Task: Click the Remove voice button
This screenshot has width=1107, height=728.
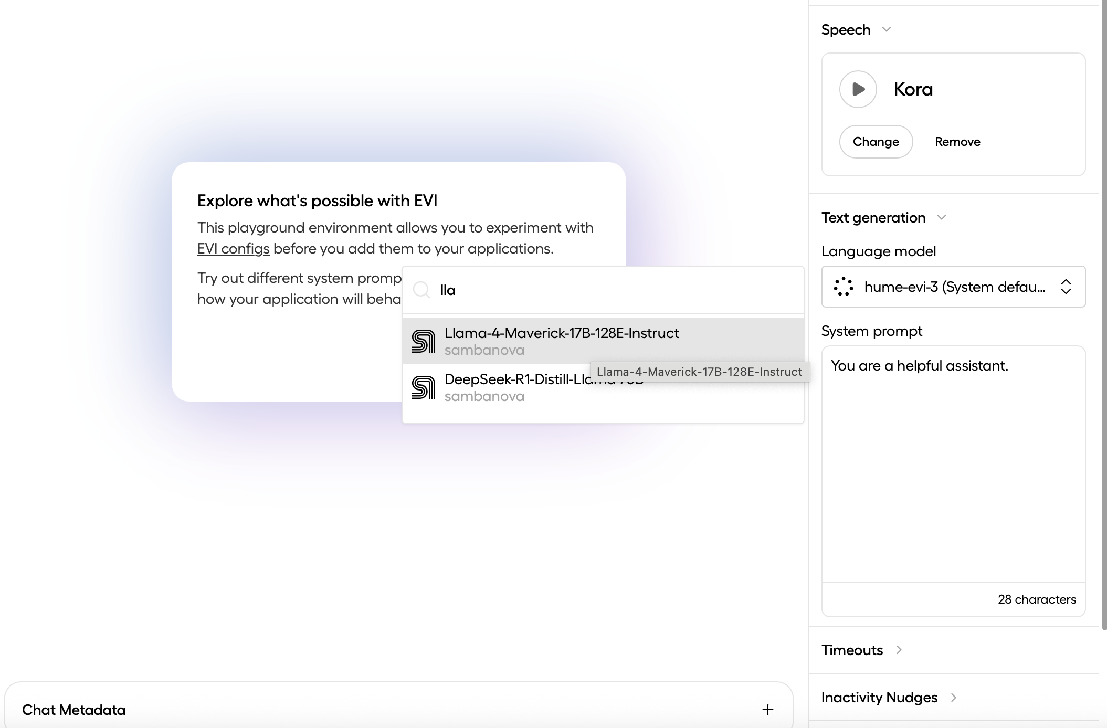Action: coord(957,142)
